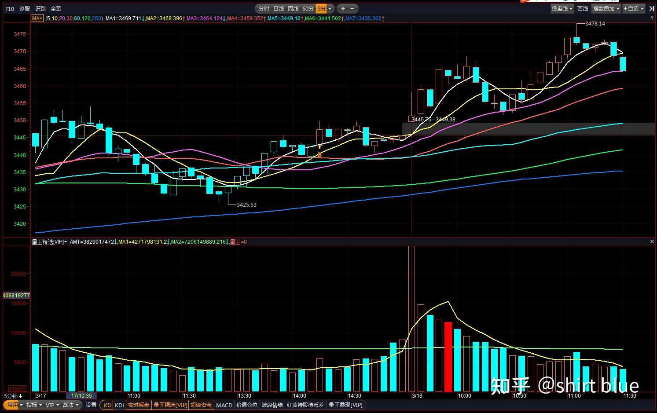This screenshot has width=657, height=413.
Task: Click the 3425.53 low price label
Action: 246,205
